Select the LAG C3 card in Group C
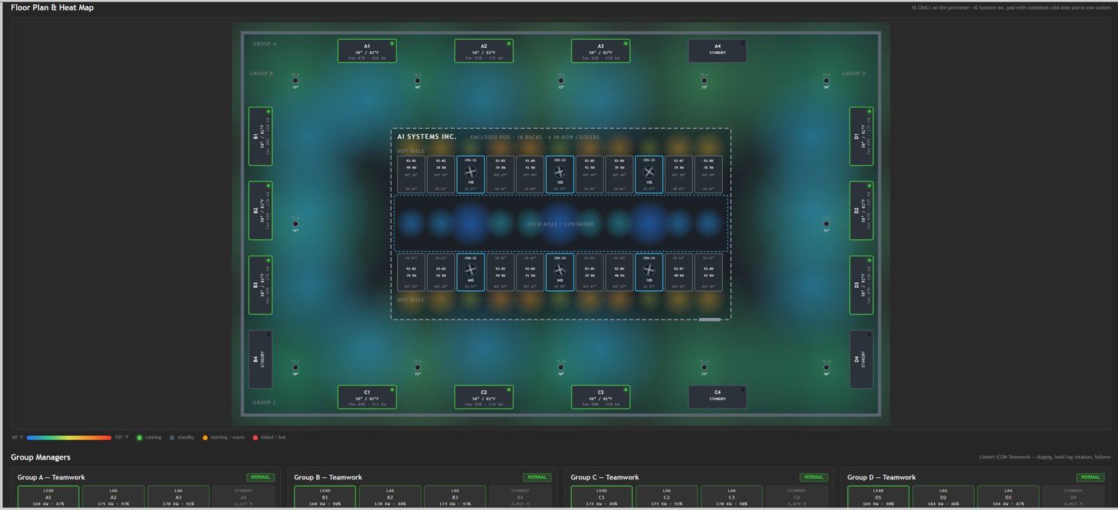1118x510 pixels. [732, 497]
